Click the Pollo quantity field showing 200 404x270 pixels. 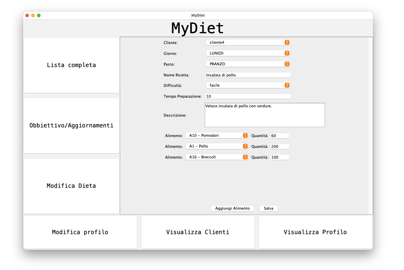(x=280, y=147)
